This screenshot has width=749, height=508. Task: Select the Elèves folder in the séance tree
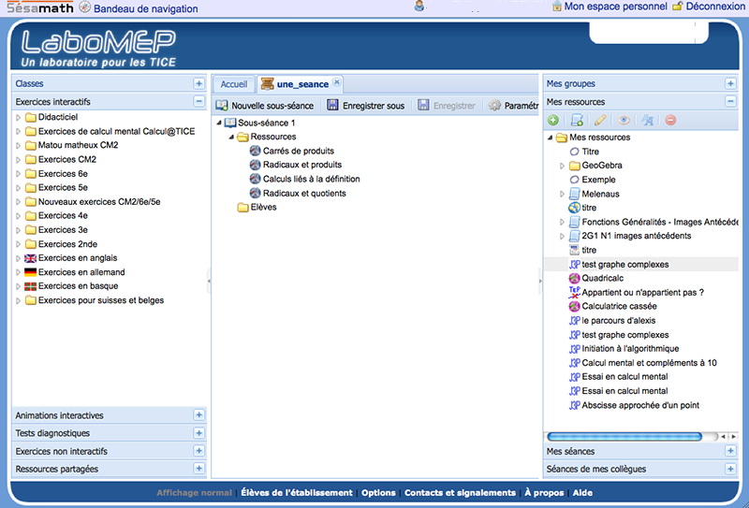[x=264, y=207]
